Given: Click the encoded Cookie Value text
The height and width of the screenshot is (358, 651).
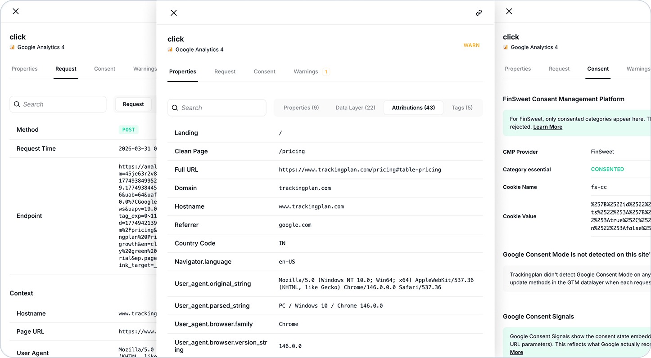Looking at the screenshot, I should [621, 216].
